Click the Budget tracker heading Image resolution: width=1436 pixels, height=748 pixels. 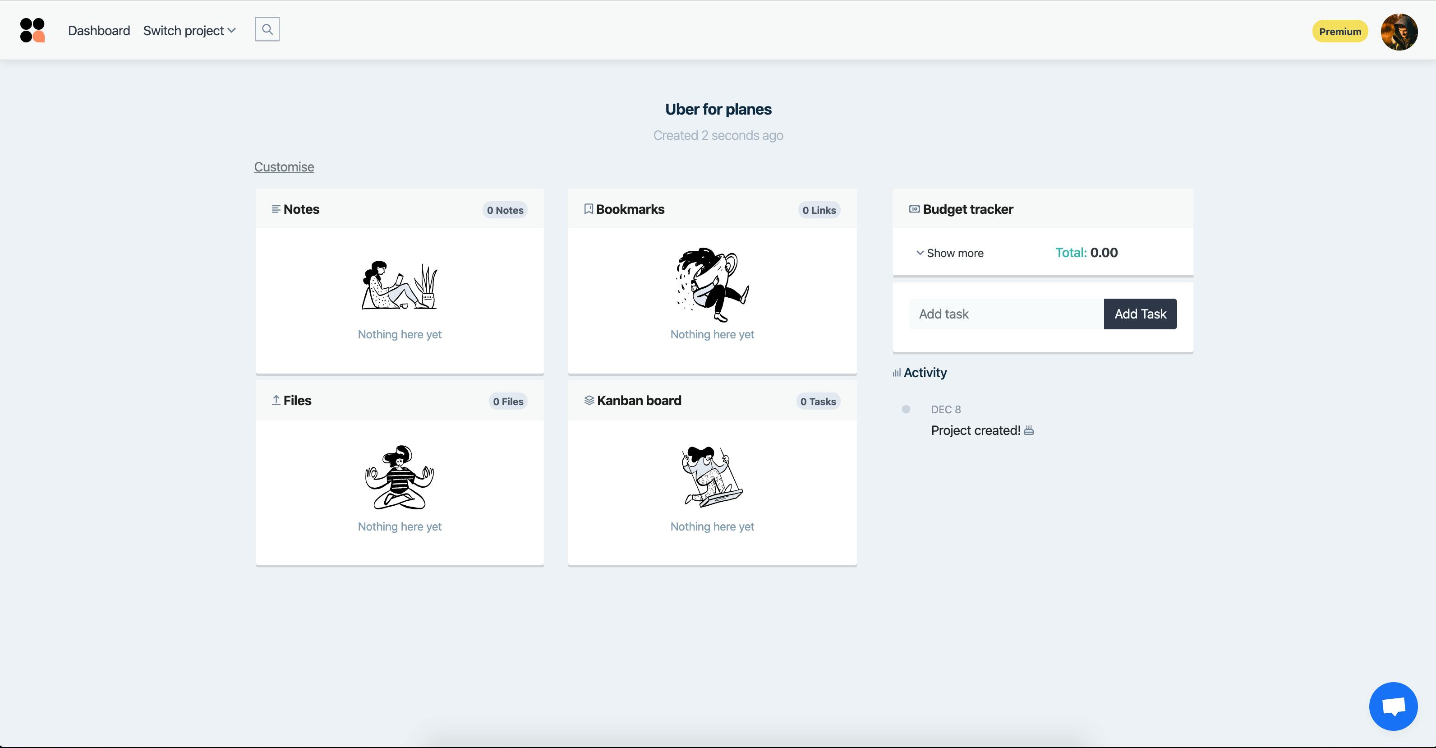[968, 209]
